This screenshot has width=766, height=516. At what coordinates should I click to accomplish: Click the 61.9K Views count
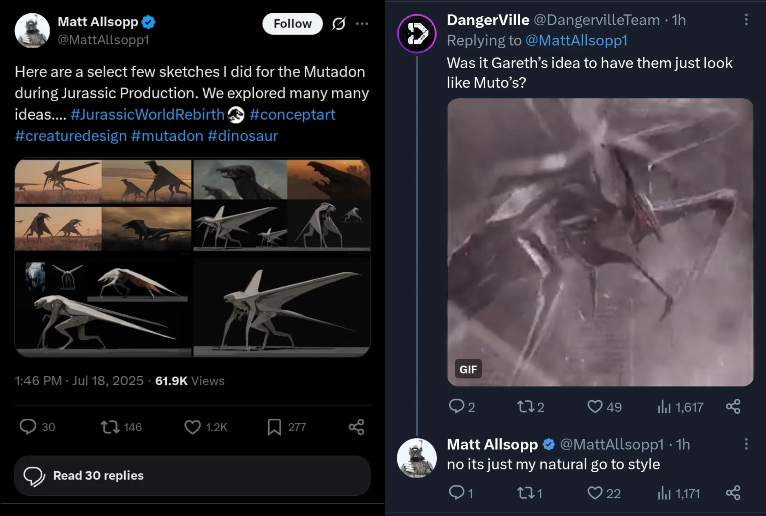coord(190,381)
